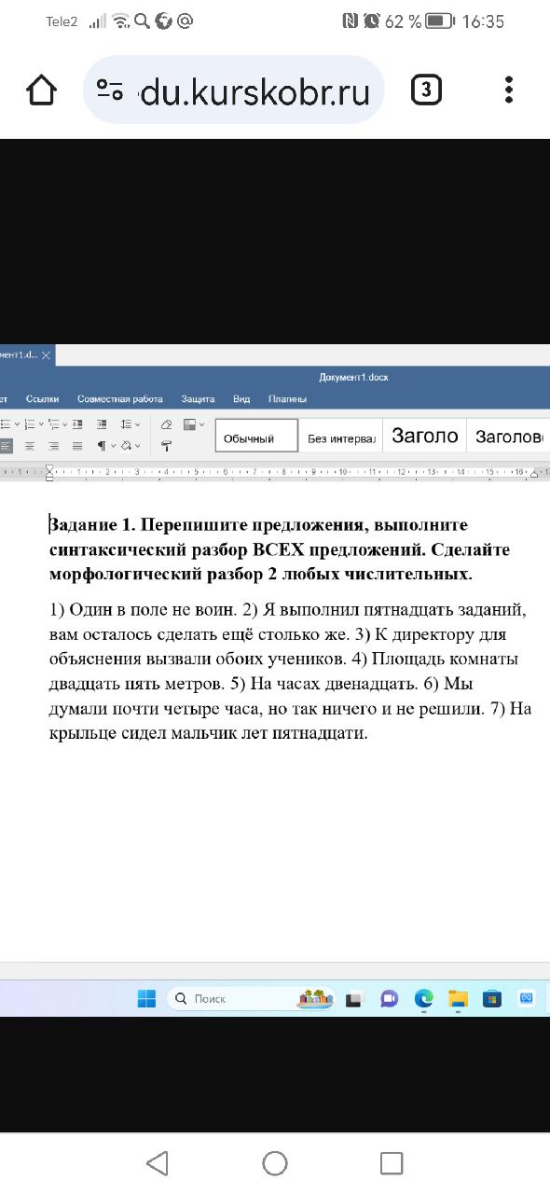
Task: Open the Chrome three-dot menu
Action: [508, 90]
